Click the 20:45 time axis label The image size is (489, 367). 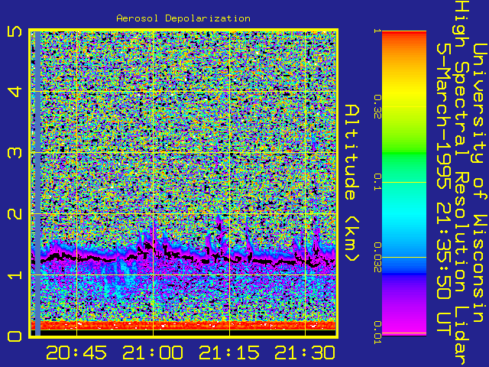pyautogui.click(x=76, y=352)
